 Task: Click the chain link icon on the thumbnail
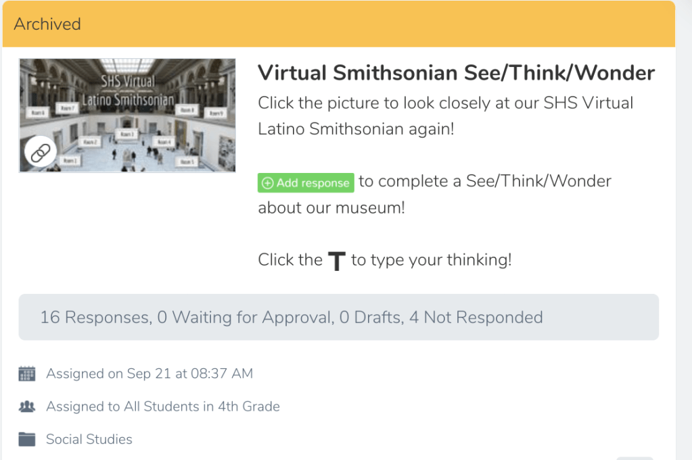tap(41, 153)
